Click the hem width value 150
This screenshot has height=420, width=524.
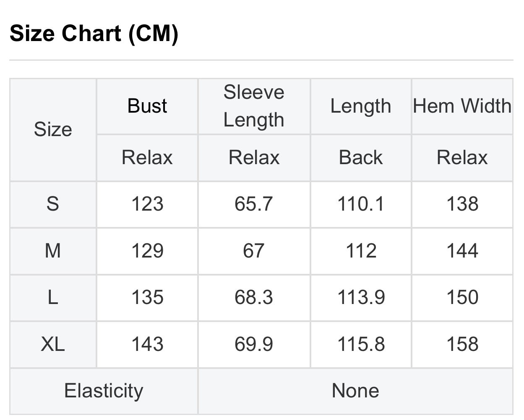[x=462, y=297]
